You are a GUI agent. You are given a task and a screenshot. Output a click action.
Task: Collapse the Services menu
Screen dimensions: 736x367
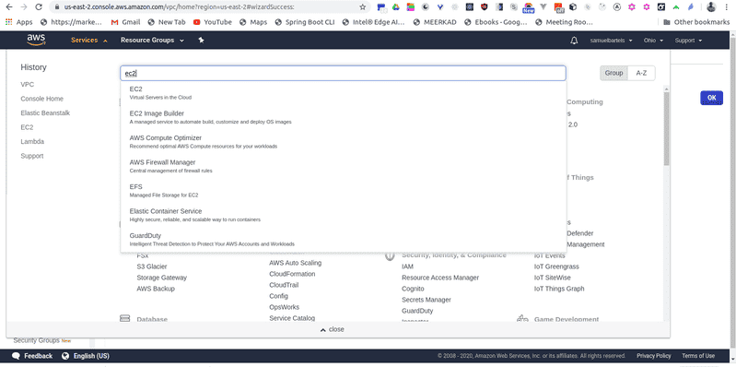point(89,41)
